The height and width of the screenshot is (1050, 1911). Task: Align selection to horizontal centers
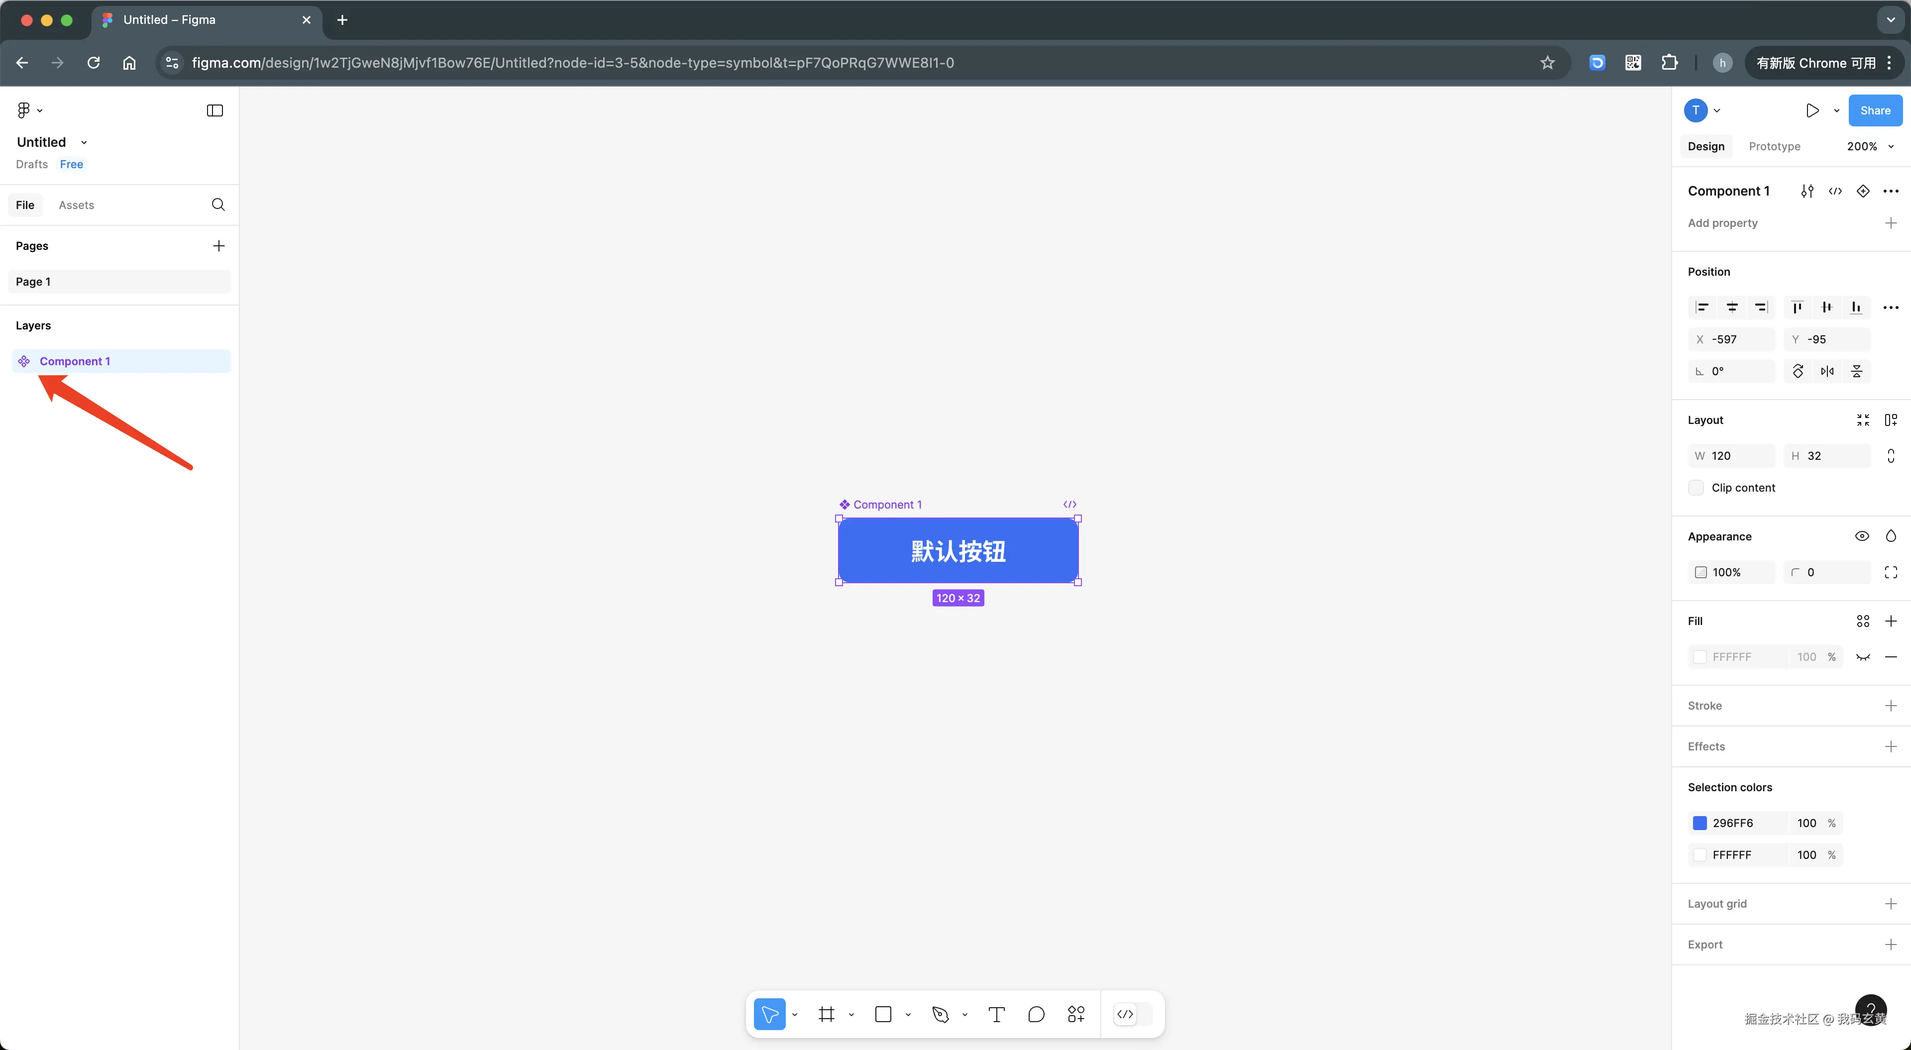point(1732,307)
